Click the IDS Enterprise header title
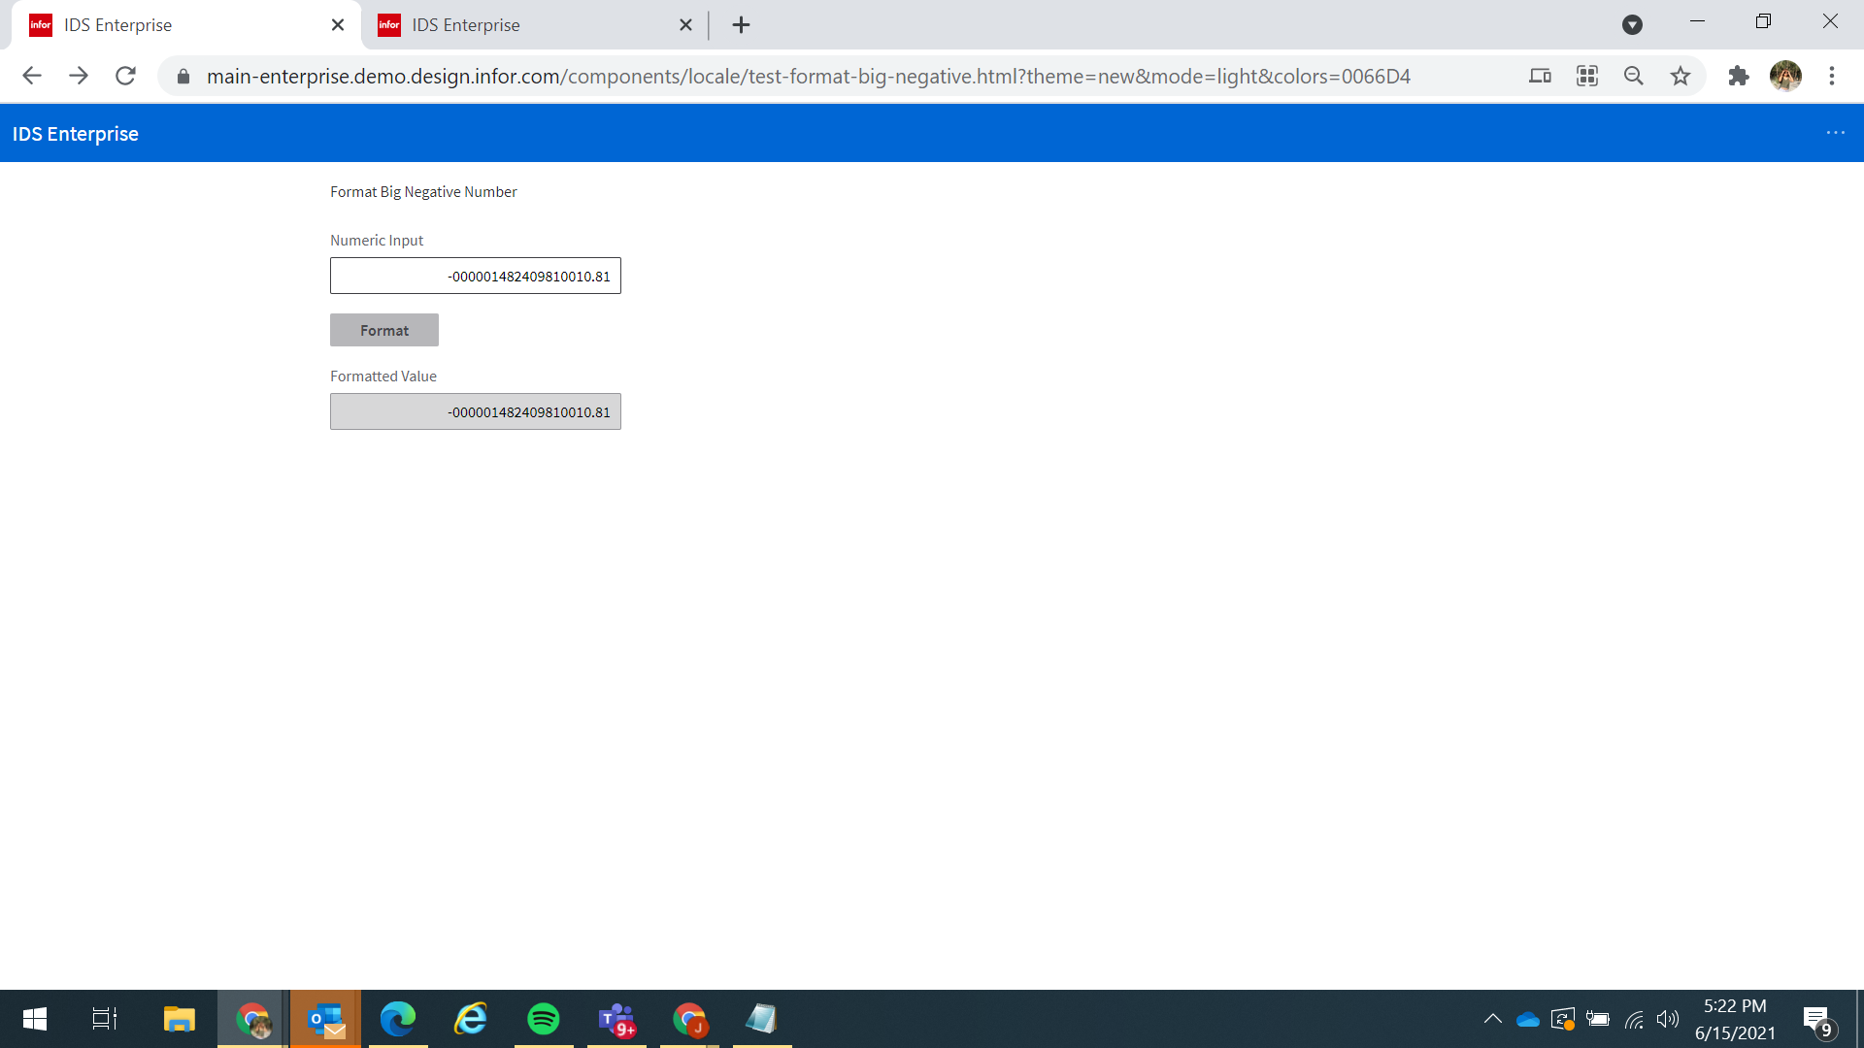The height and width of the screenshot is (1048, 1864). coord(76,134)
